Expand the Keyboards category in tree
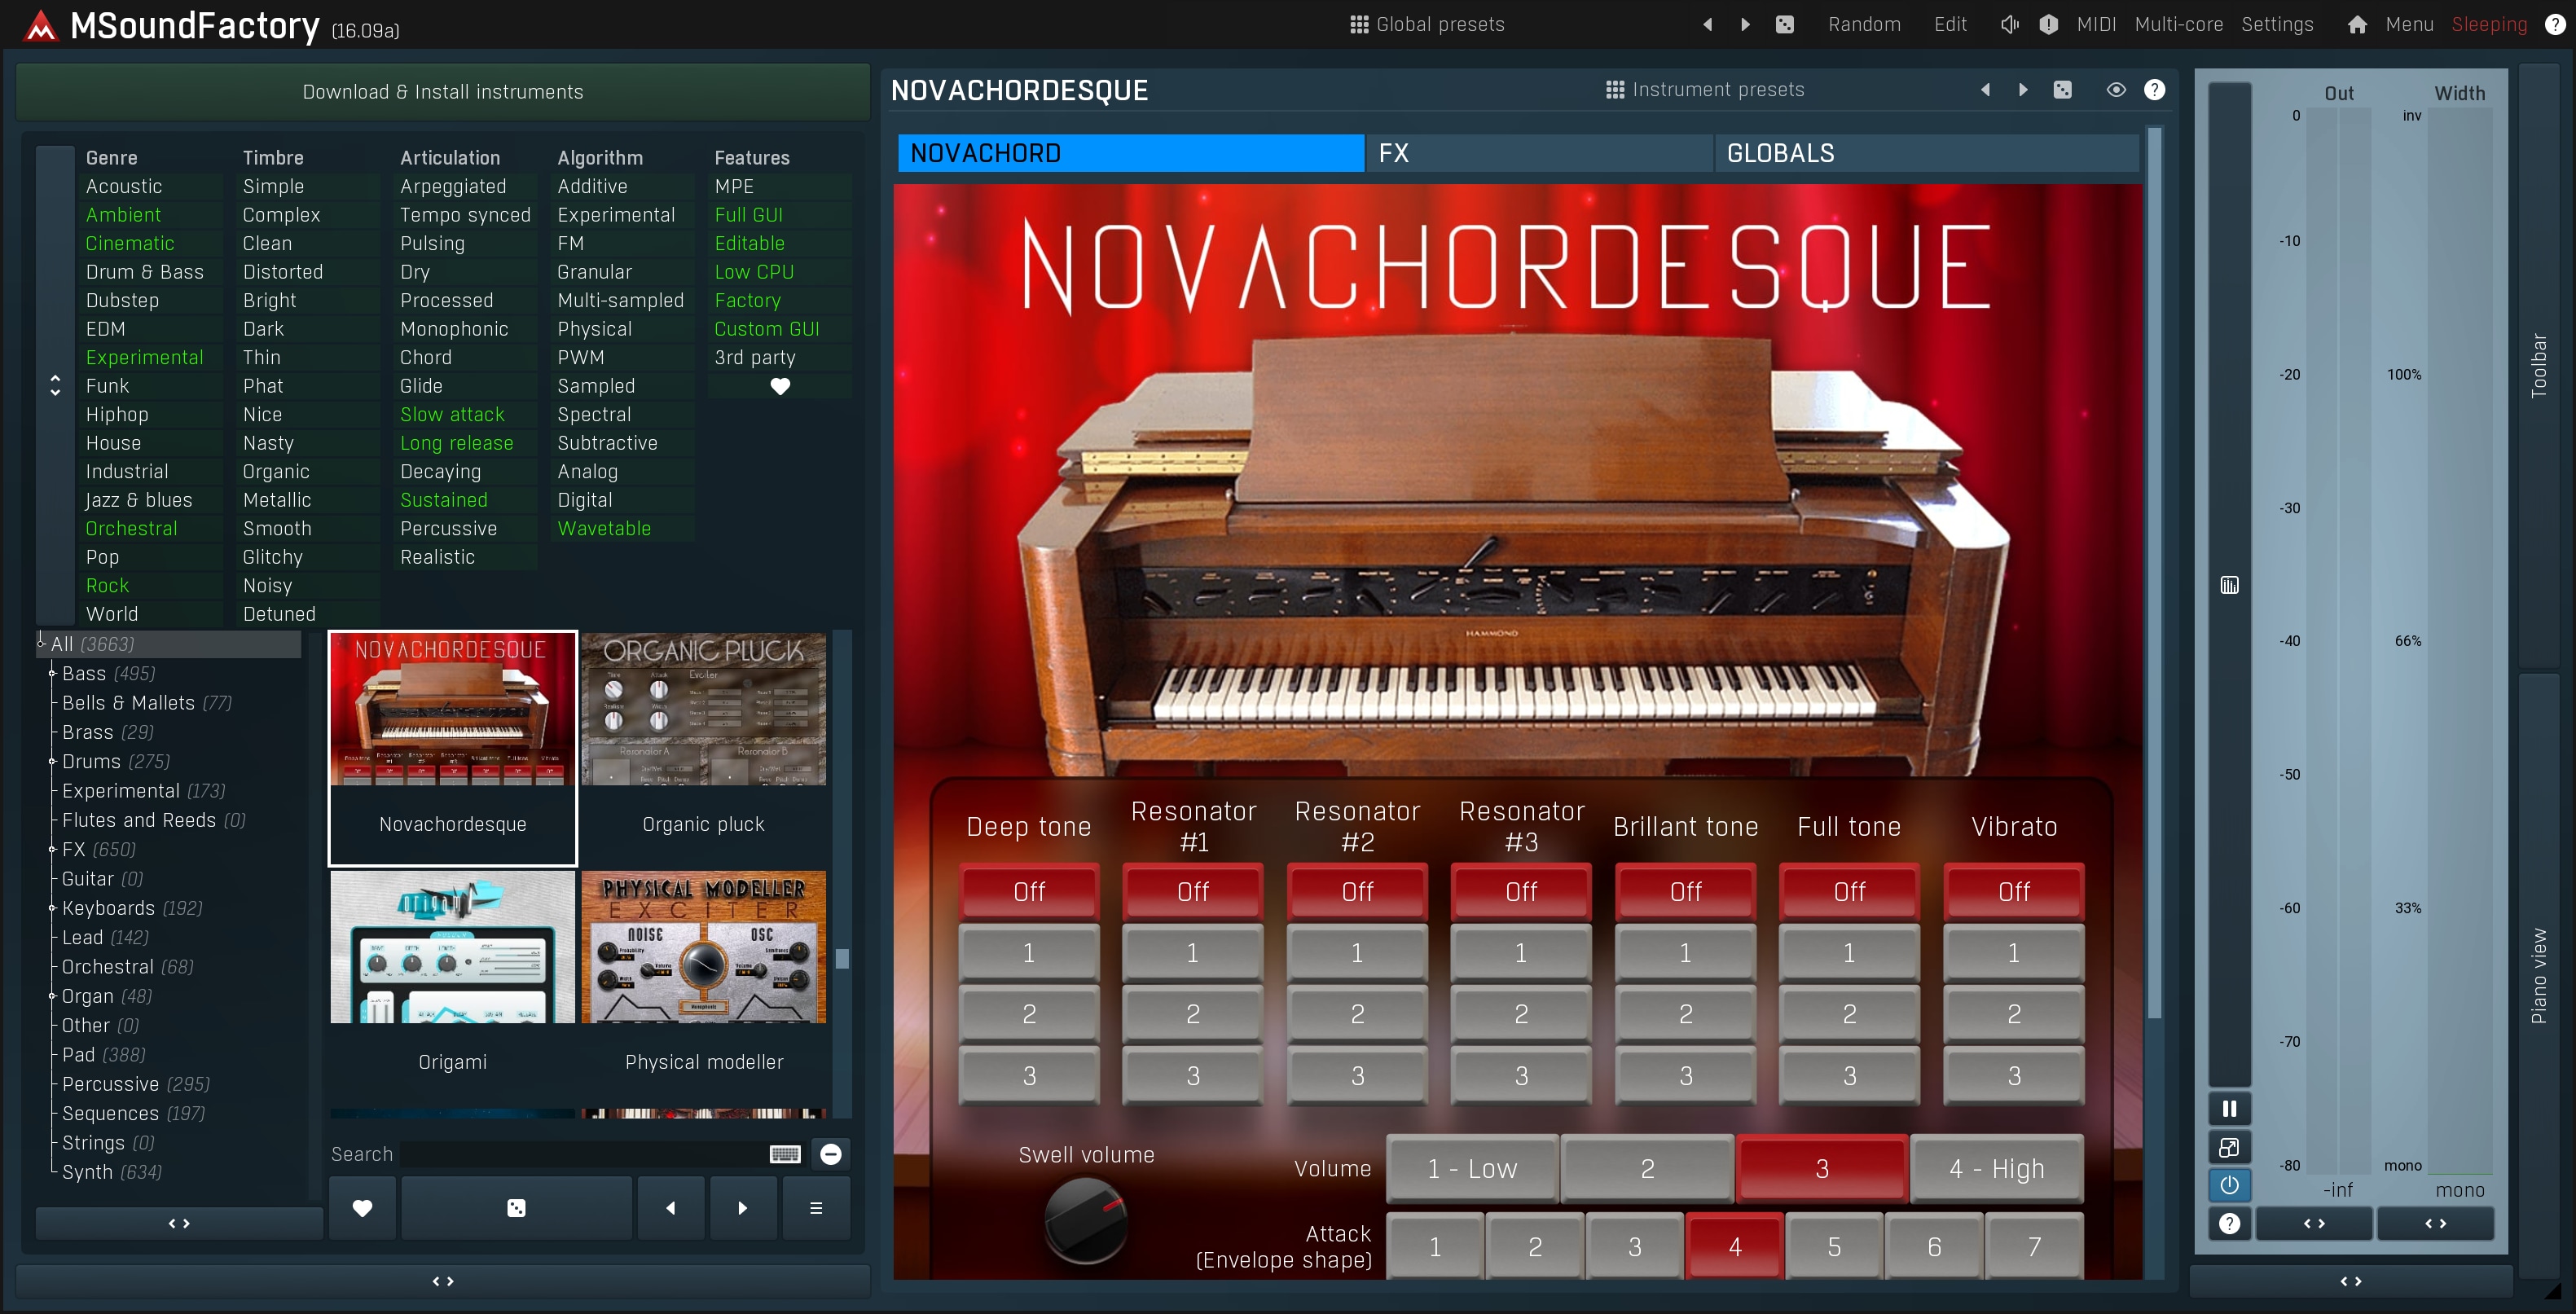Image resolution: width=2576 pixels, height=1314 pixels. point(52,908)
